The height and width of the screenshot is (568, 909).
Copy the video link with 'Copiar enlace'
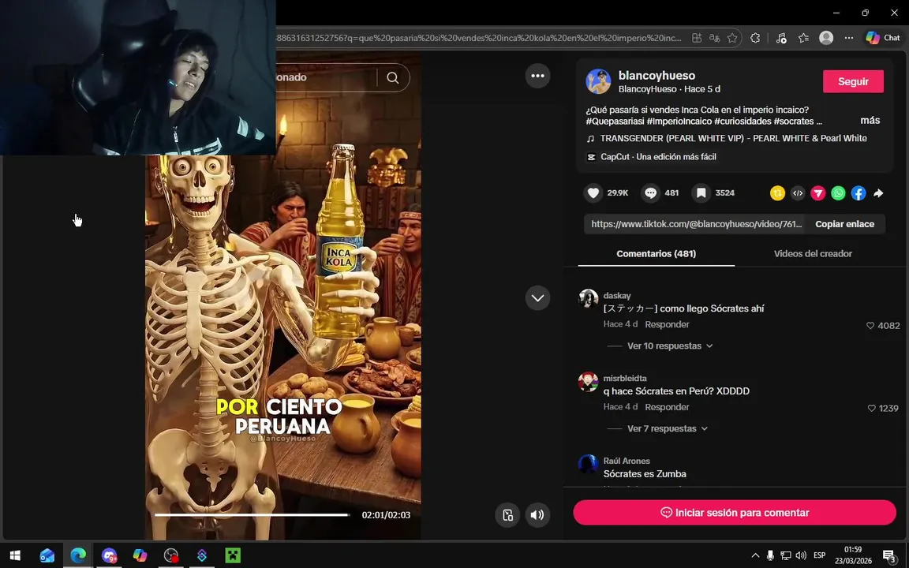844,224
